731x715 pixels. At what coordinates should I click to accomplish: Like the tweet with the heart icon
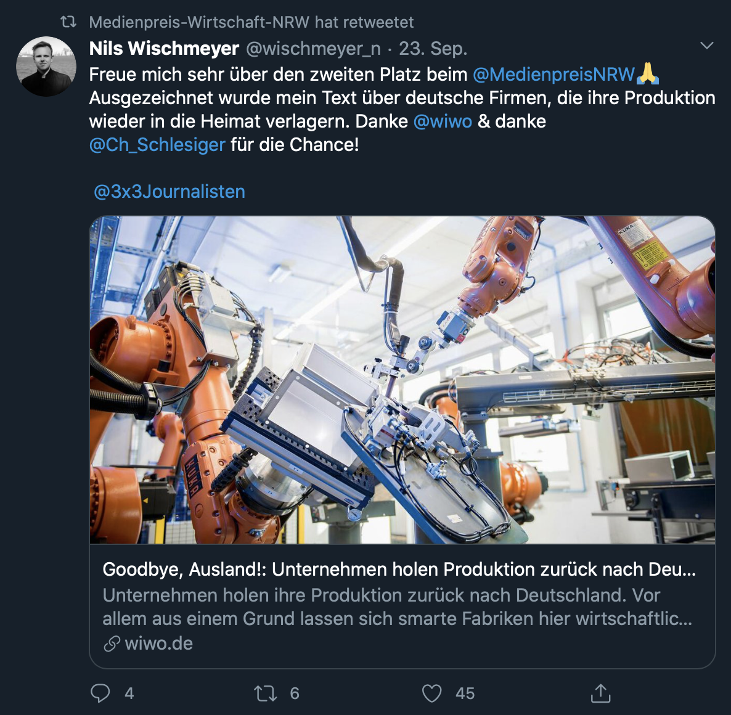click(431, 693)
